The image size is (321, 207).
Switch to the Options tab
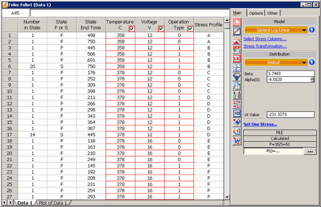tap(256, 13)
